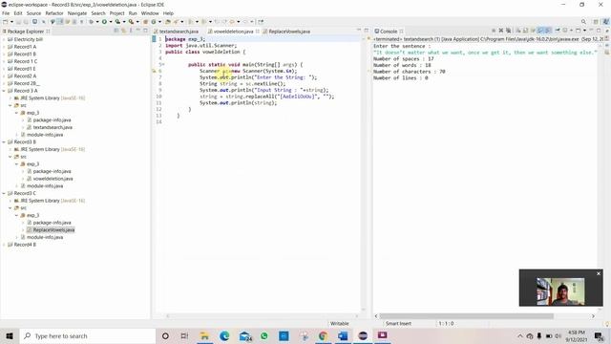Open the Debug button dropdown arrow
Image resolution: width=611 pixels, height=344 pixels.
coord(97,22)
